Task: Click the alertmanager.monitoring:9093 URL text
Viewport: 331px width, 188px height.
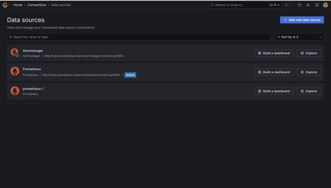Action: click(84, 56)
